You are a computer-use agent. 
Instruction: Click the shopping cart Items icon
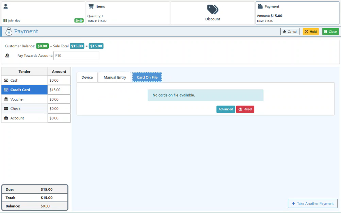pos(91,6)
